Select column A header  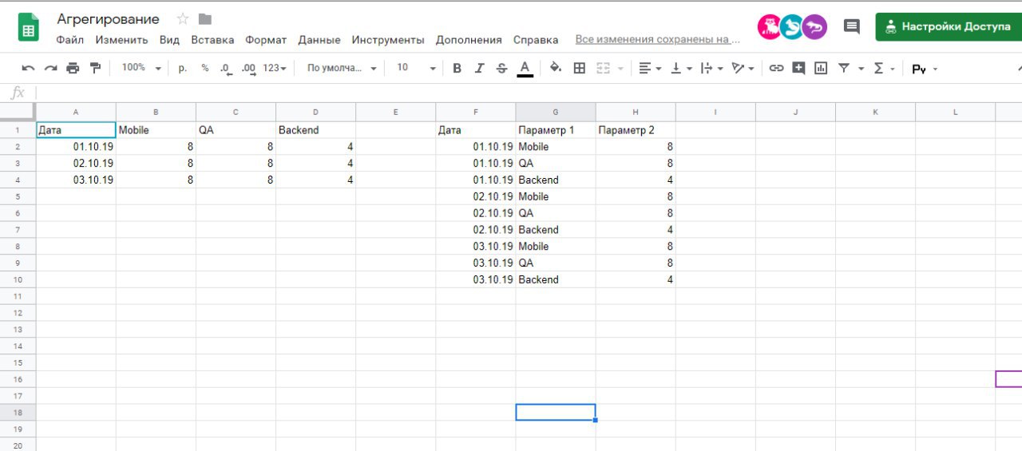[76, 113]
